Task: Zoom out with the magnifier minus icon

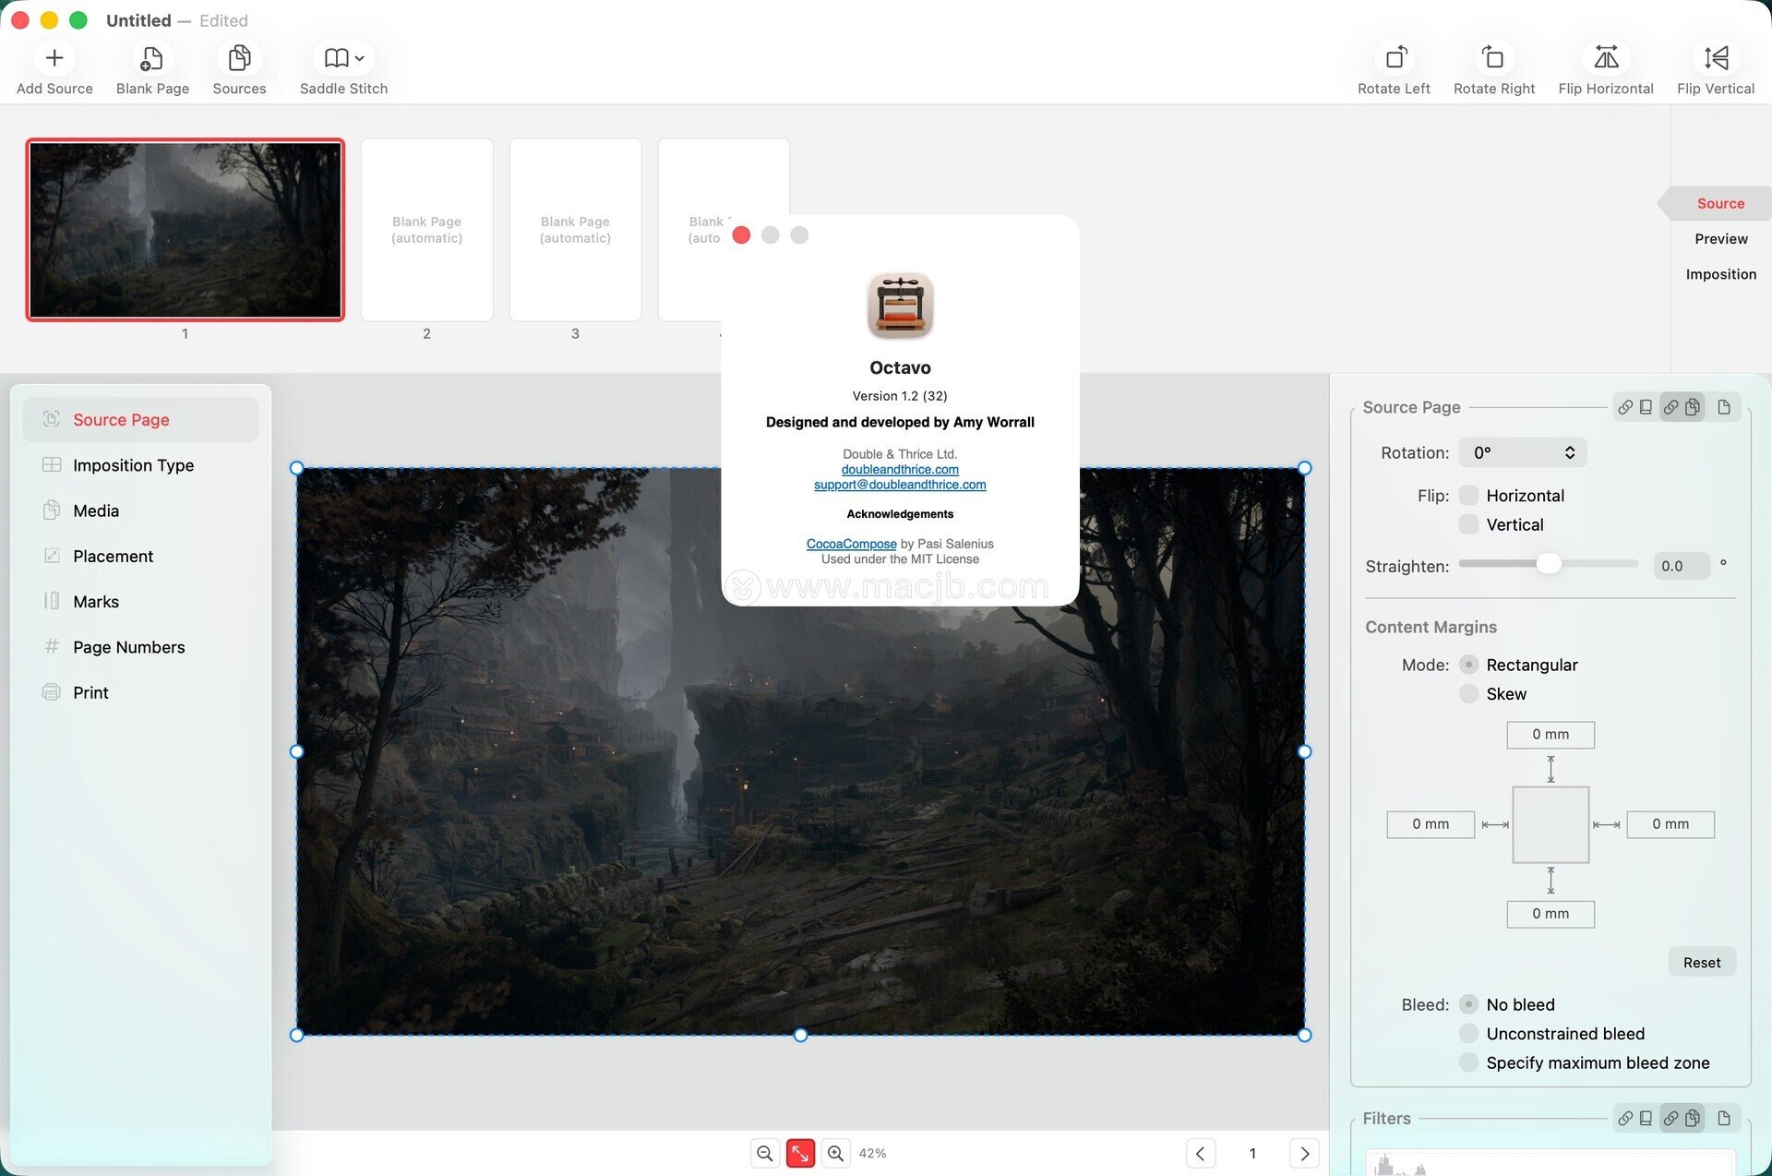Action: click(x=764, y=1153)
